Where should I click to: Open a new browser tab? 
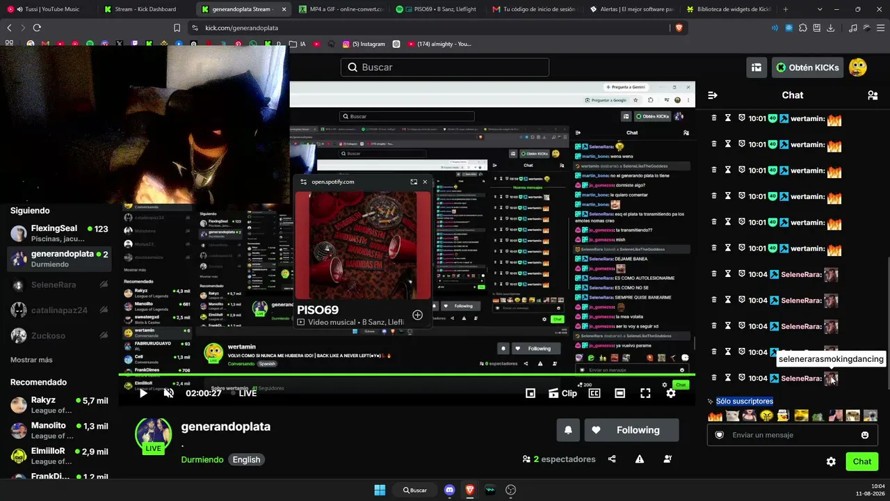(x=786, y=9)
